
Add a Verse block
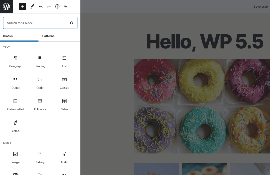click(x=15, y=126)
